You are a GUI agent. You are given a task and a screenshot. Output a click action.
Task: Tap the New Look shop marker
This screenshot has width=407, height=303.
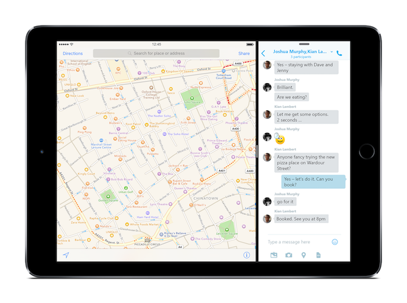coord(67,96)
